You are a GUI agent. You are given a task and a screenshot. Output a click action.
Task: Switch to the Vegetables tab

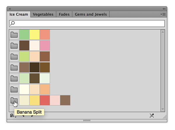(x=43, y=14)
